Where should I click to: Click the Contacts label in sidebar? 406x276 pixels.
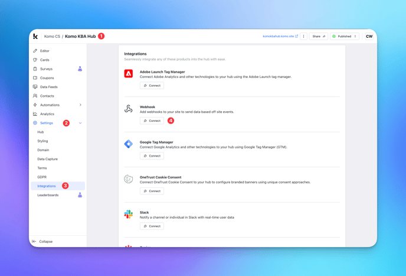point(47,96)
